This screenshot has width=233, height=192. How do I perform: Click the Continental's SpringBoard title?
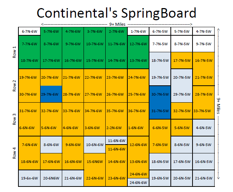[x=116, y=13]
